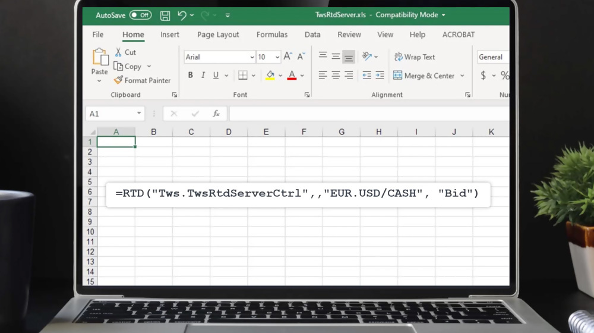This screenshot has width=594, height=333.
Task: Click the Merge & Center button
Action: click(x=423, y=76)
